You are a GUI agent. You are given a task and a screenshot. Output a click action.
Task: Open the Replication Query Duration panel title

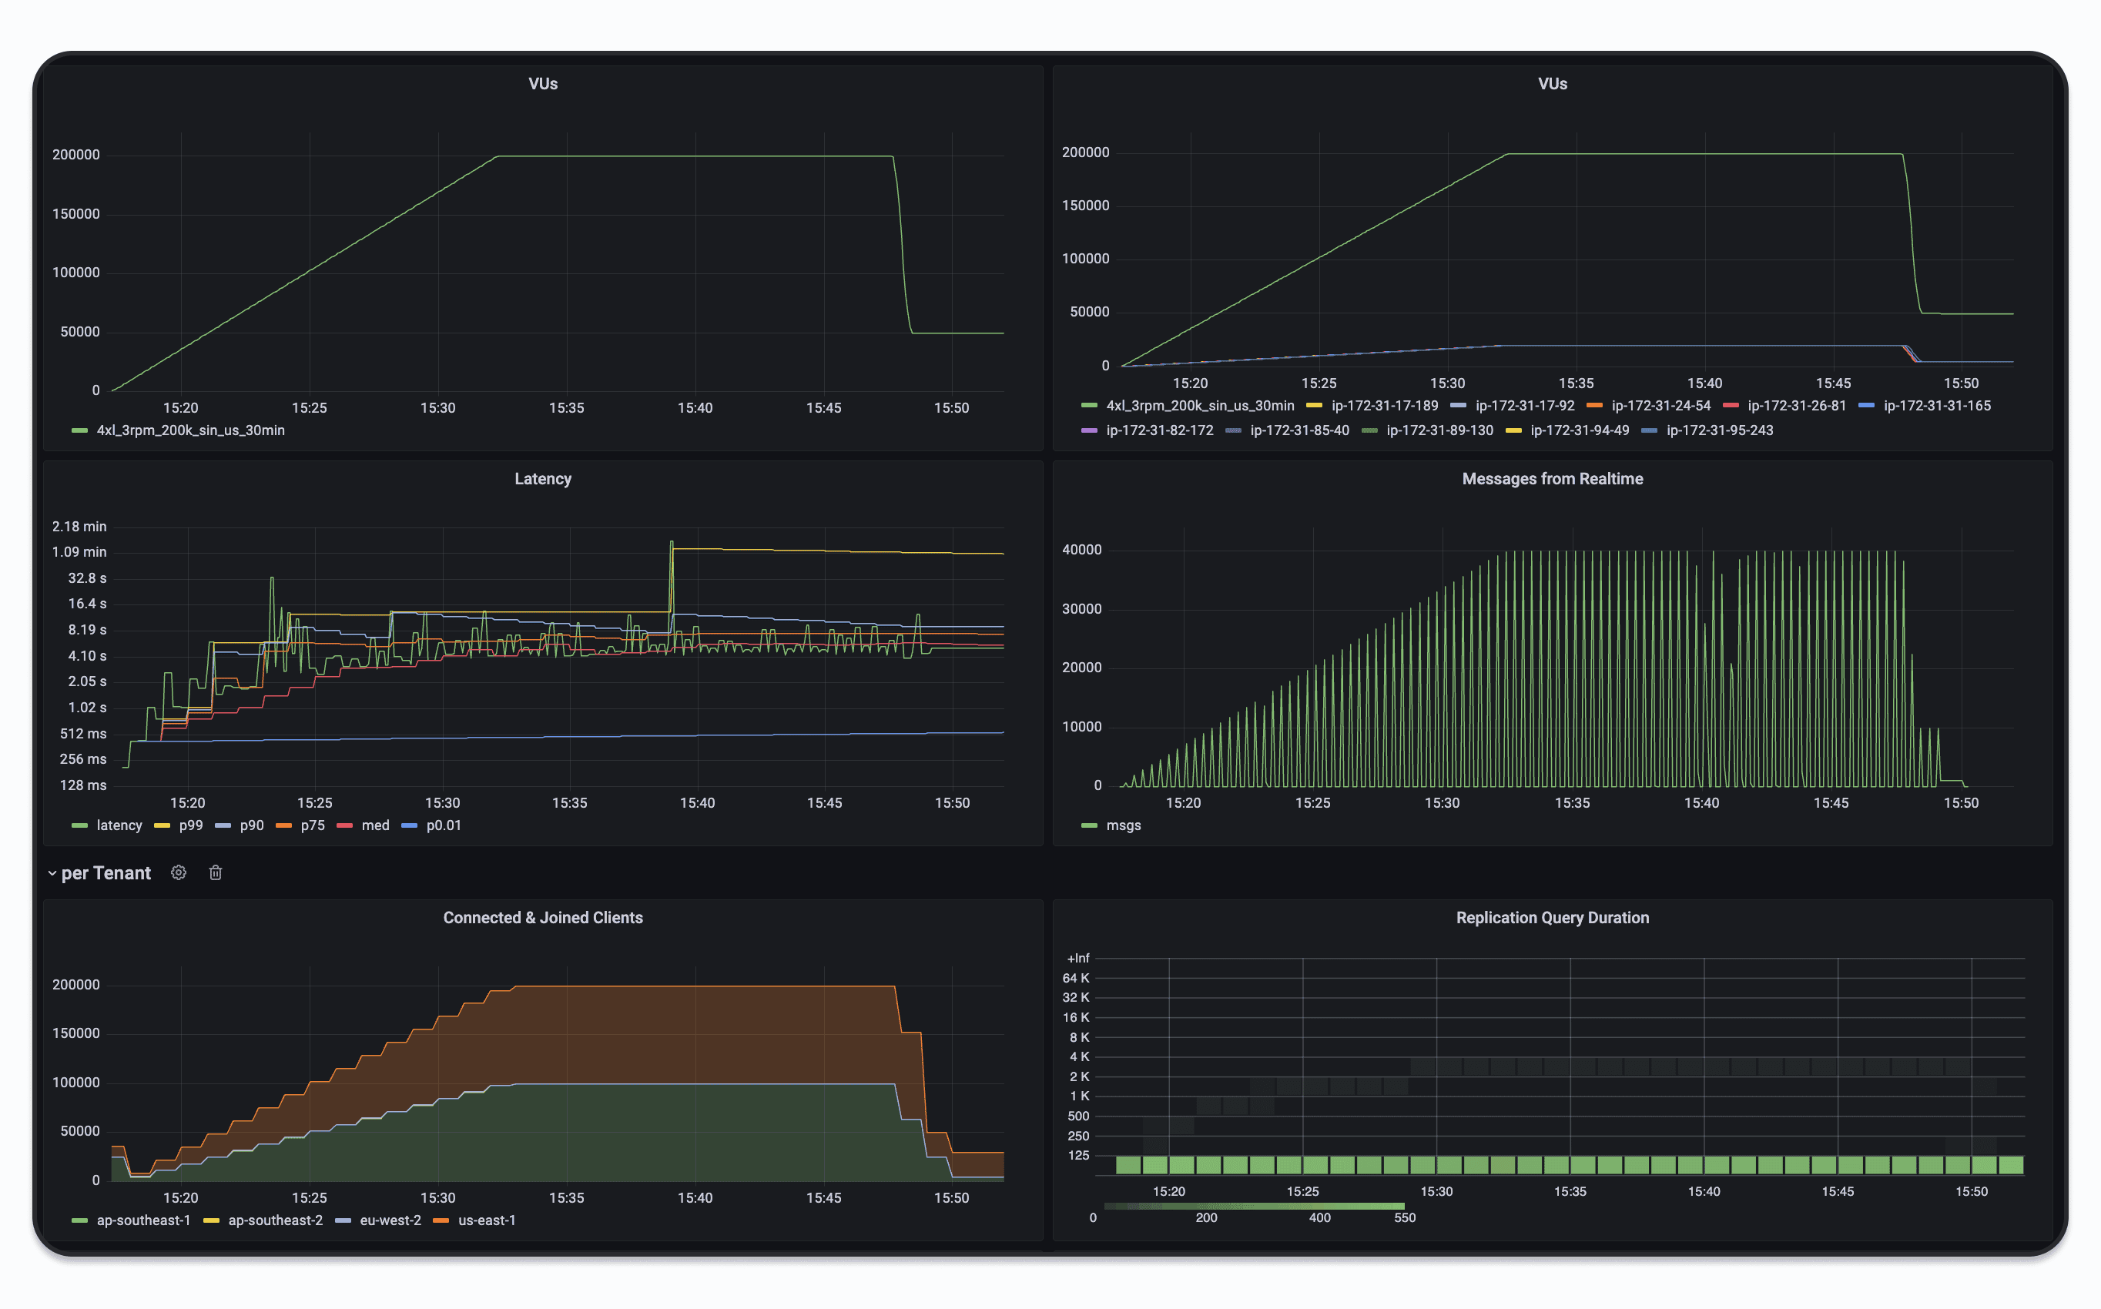pyautogui.click(x=1552, y=918)
